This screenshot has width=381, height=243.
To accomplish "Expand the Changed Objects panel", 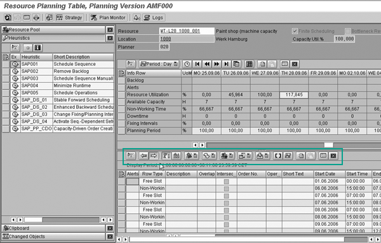I will coord(53,237).
